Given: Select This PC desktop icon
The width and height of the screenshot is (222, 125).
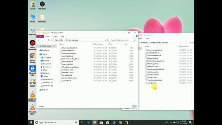Looking at the screenshot, I should coord(33,18).
